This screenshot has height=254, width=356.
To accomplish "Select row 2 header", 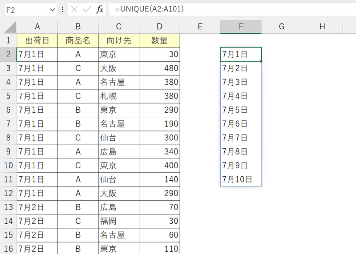I will click(8, 54).
